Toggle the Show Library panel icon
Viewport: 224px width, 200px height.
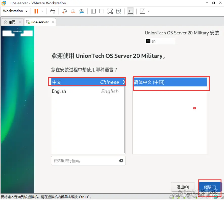click(x=93, y=11)
